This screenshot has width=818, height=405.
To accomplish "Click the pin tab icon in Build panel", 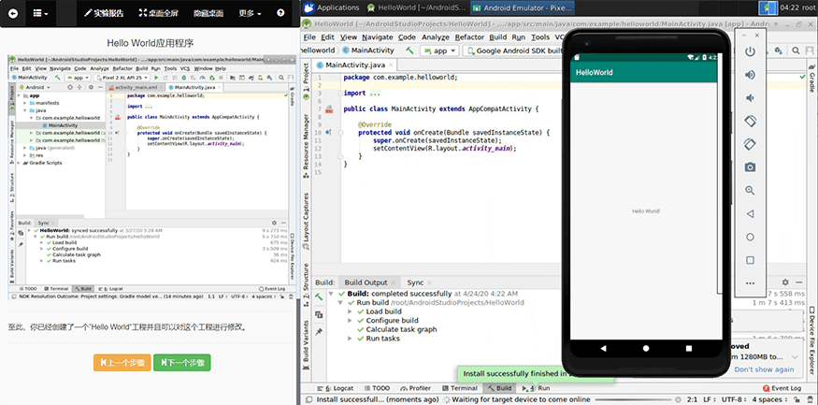I will [319, 332].
